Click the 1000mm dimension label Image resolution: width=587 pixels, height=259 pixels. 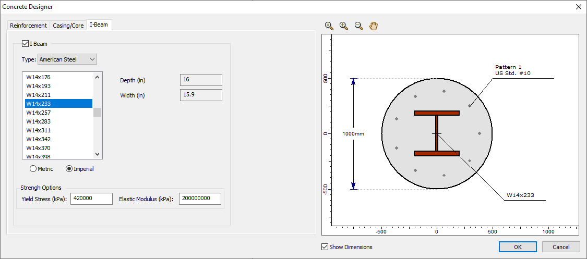(353, 134)
